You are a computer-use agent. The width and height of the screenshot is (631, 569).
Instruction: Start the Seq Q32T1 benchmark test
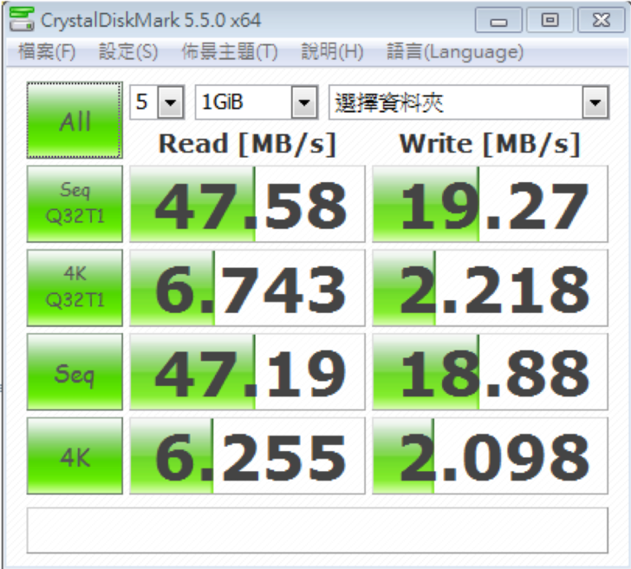tap(75, 204)
